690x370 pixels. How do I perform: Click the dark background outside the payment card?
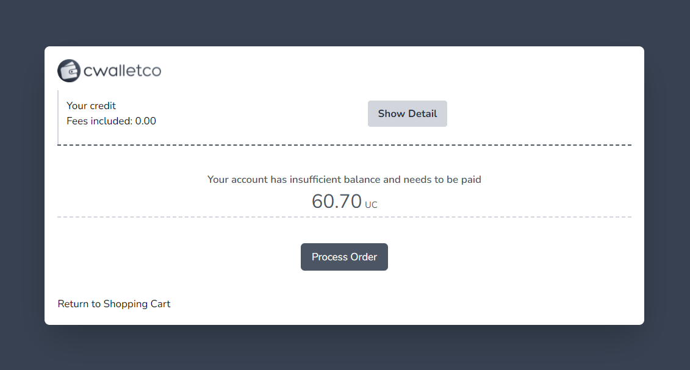pyautogui.click(x=344, y=347)
